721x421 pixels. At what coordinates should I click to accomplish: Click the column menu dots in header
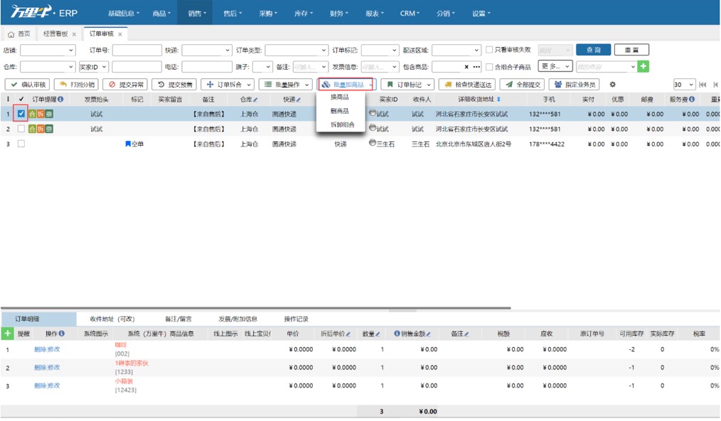click(8, 100)
